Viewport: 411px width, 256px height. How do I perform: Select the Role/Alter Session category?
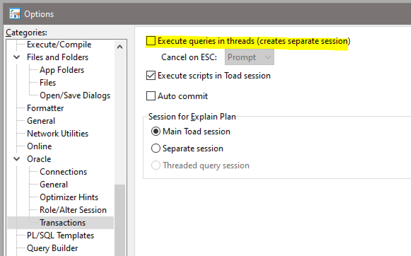[x=73, y=210]
